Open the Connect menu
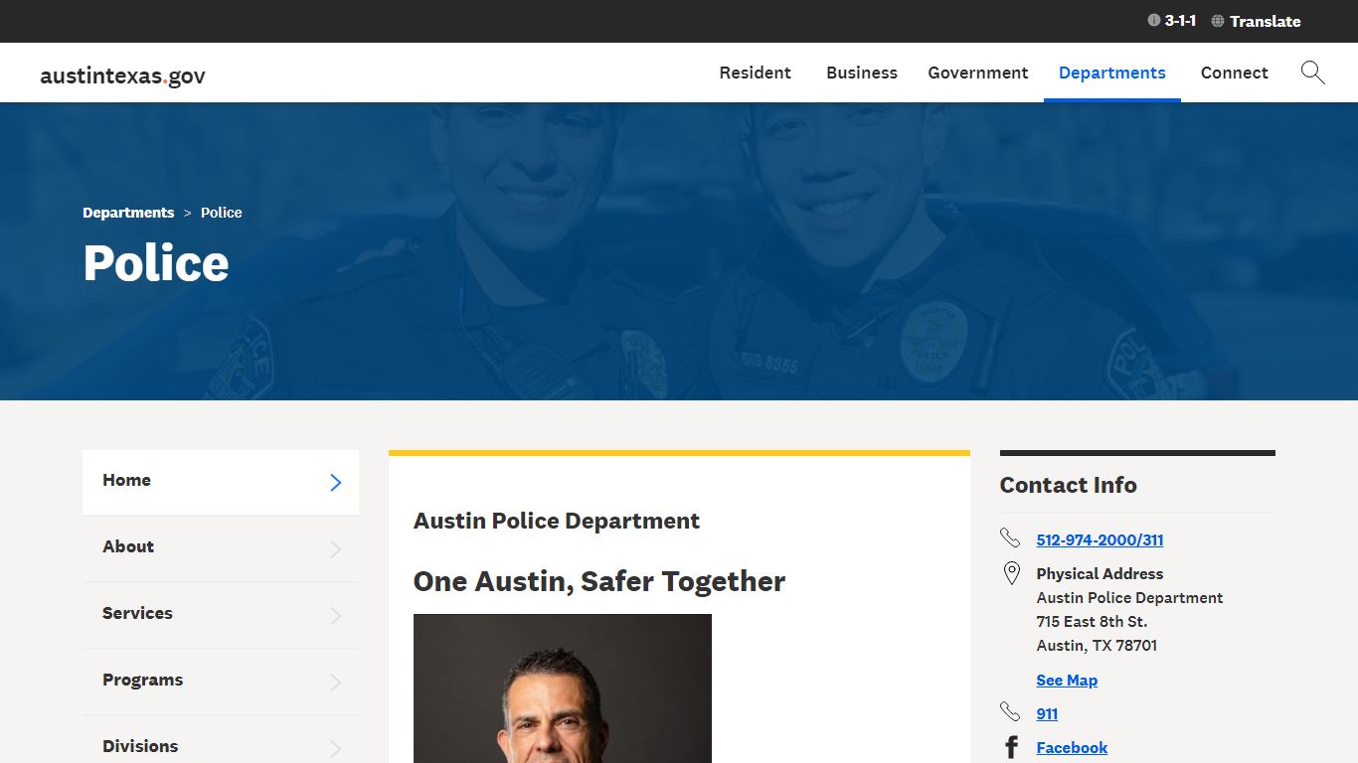The width and height of the screenshot is (1358, 763). (x=1235, y=73)
